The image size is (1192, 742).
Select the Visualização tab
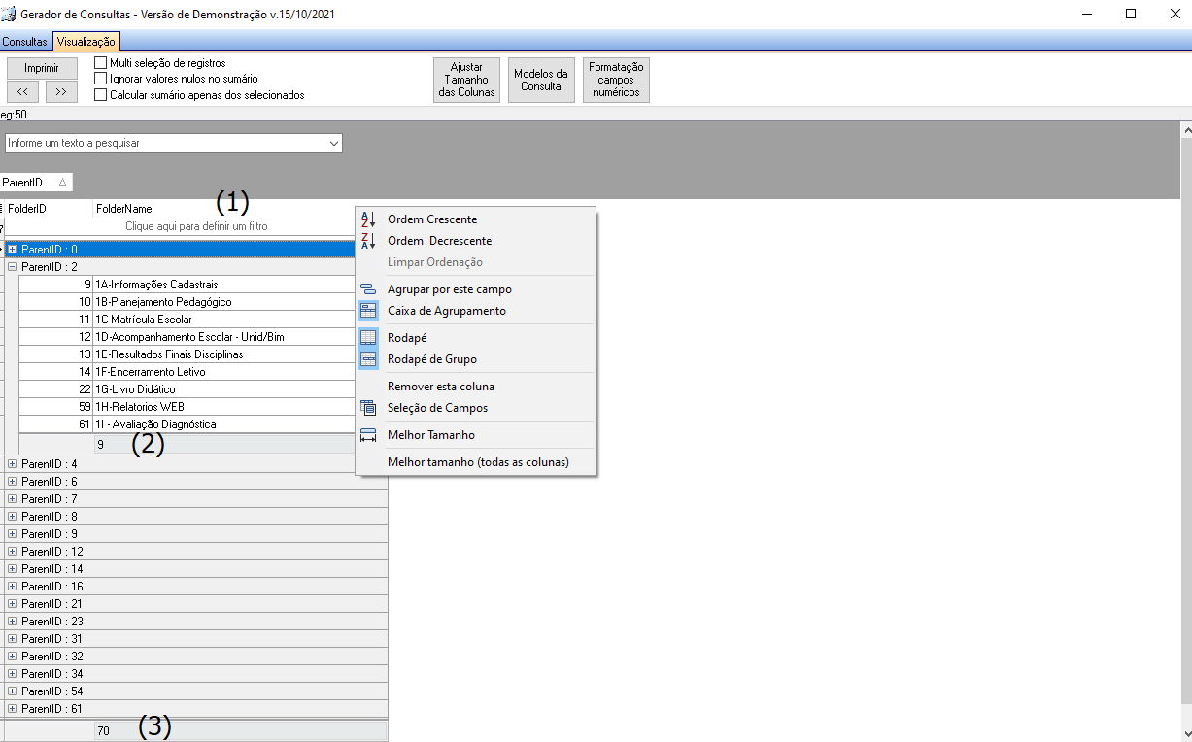pyautogui.click(x=85, y=42)
